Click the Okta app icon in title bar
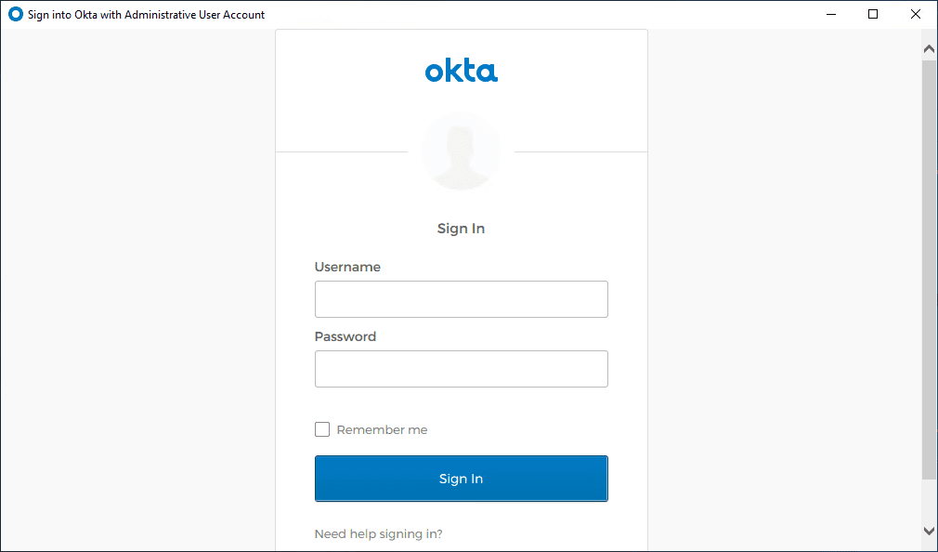This screenshot has height=552, width=938. point(15,15)
